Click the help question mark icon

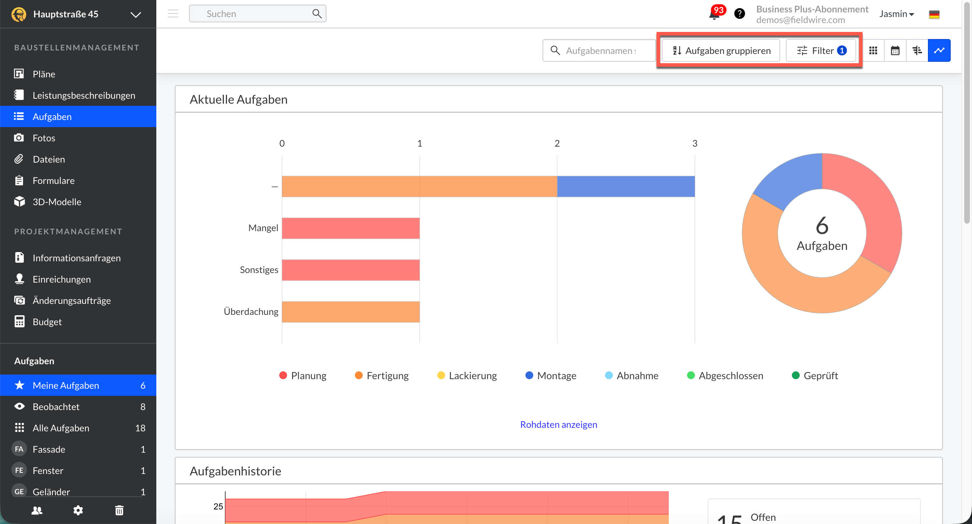coord(739,13)
